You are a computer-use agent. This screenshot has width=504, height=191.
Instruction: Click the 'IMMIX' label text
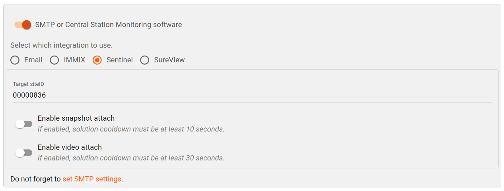click(x=74, y=60)
